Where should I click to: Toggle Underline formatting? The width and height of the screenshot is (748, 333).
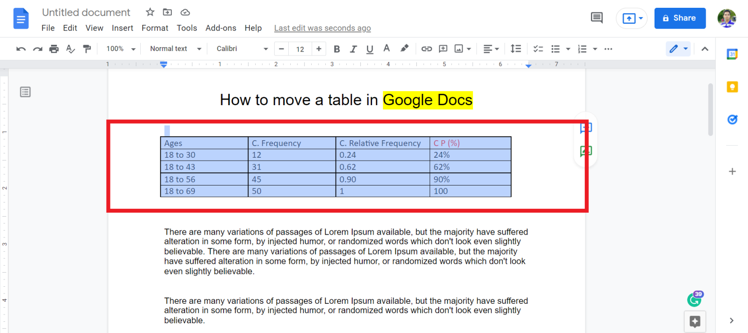[370, 49]
